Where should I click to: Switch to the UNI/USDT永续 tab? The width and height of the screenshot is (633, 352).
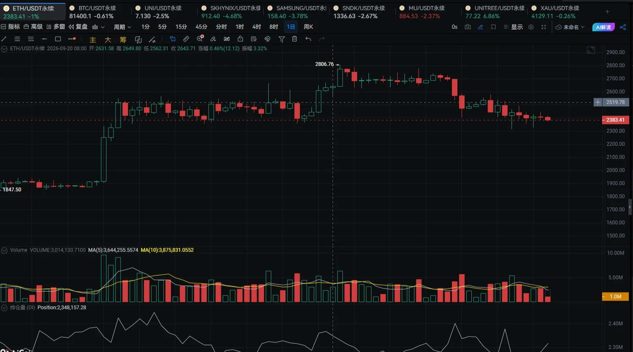(x=165, y=12)
